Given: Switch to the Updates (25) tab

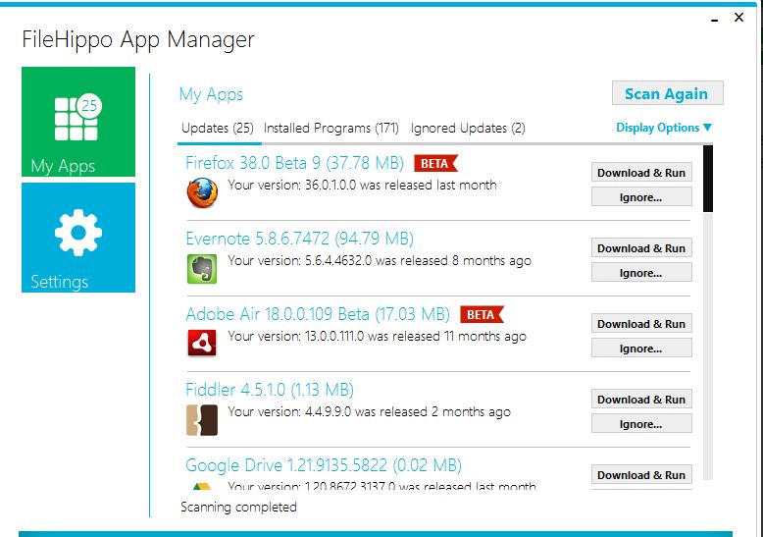Looking at the screenshot, I should point(218,129).
